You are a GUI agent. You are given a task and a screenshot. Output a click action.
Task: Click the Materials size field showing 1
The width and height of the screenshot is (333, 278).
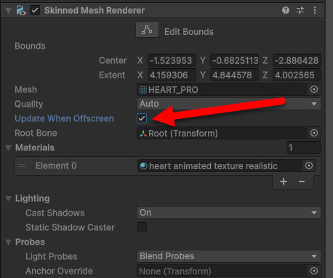tap(304, 147)
